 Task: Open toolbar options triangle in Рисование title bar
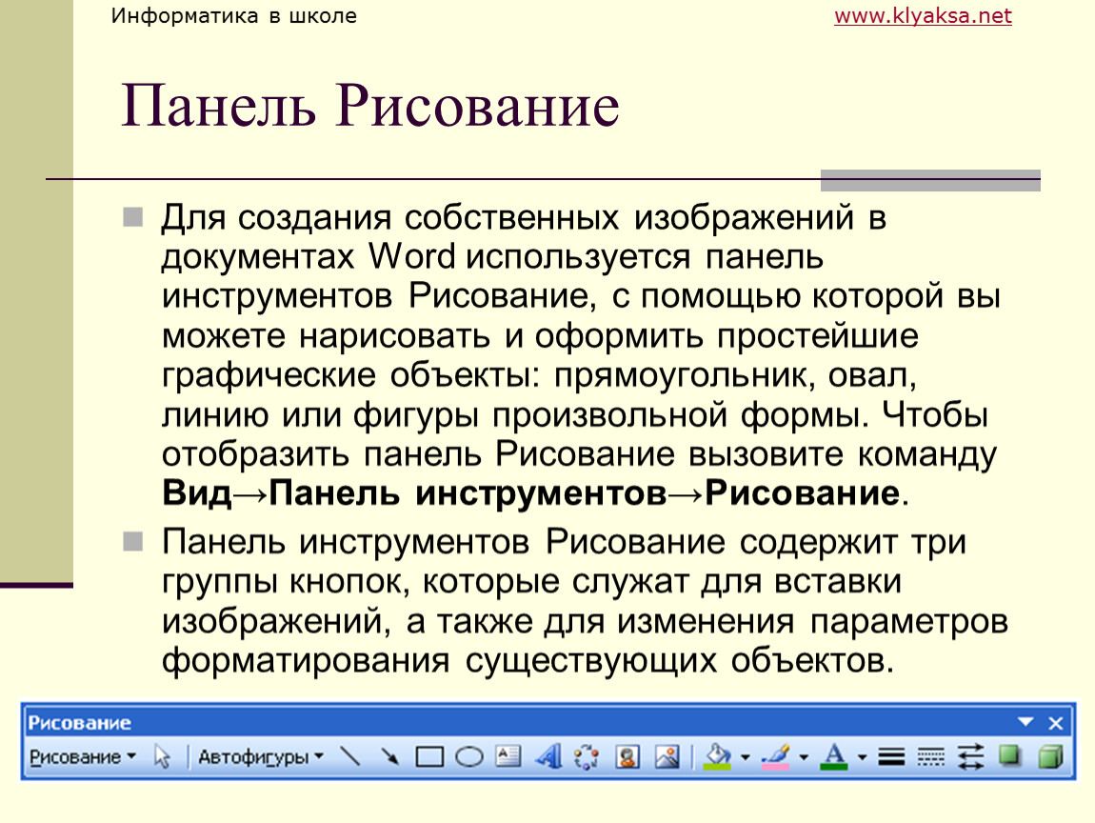pyautogui.click(x=1025, y=722)
